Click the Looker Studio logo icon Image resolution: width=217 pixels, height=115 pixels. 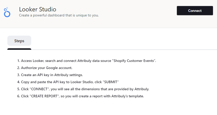click(x=7, y=12)
